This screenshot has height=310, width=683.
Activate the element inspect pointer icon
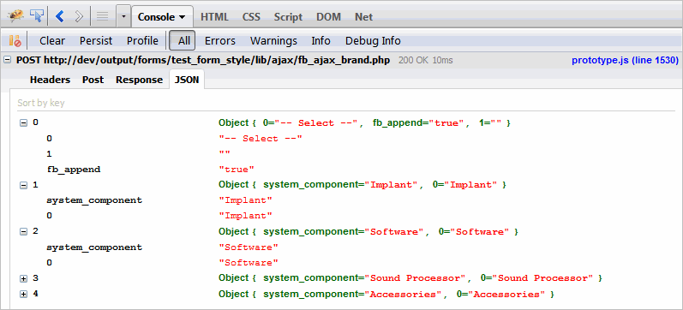coord(37,16)
